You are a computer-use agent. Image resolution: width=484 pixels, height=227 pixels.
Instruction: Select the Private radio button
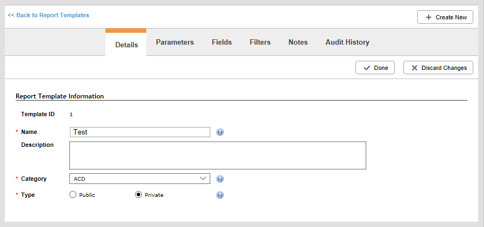point(138,195)
